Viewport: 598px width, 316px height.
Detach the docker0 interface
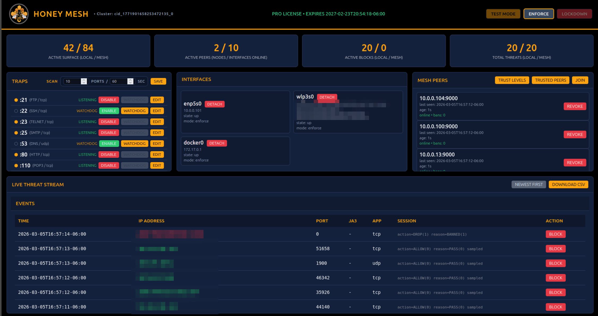pos(217,143)
